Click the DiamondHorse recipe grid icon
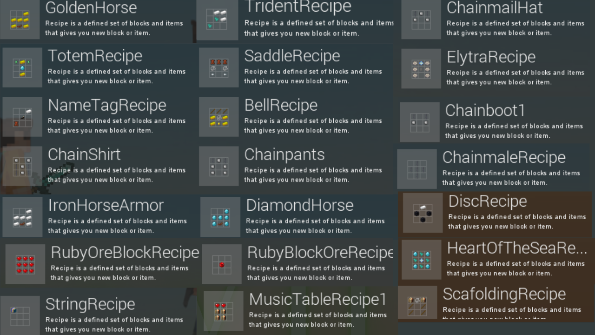The image size is (595, 335). tap(220, 217)
